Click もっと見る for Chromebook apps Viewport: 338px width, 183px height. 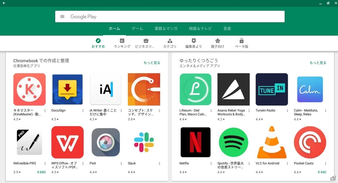[152, 63]
